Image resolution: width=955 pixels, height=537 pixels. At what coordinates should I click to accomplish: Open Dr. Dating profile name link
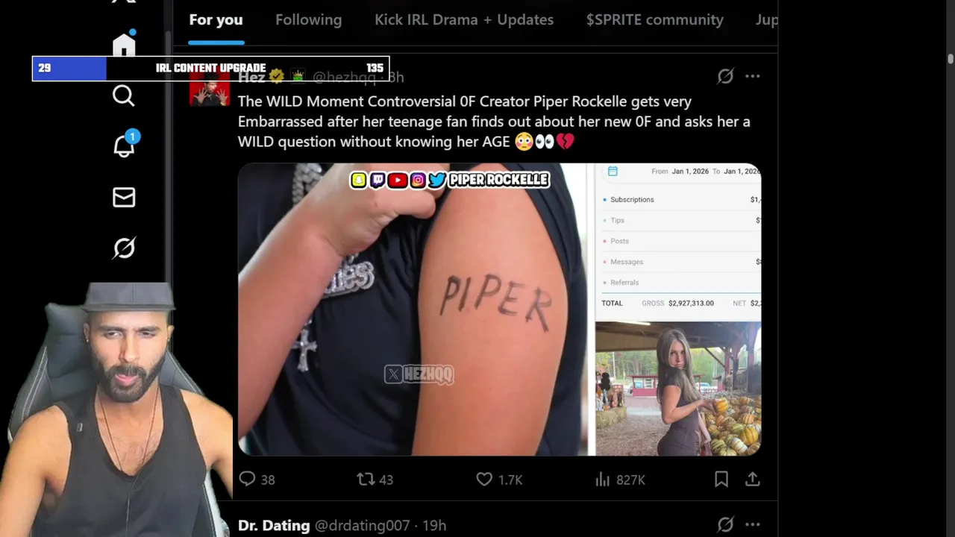274,525
